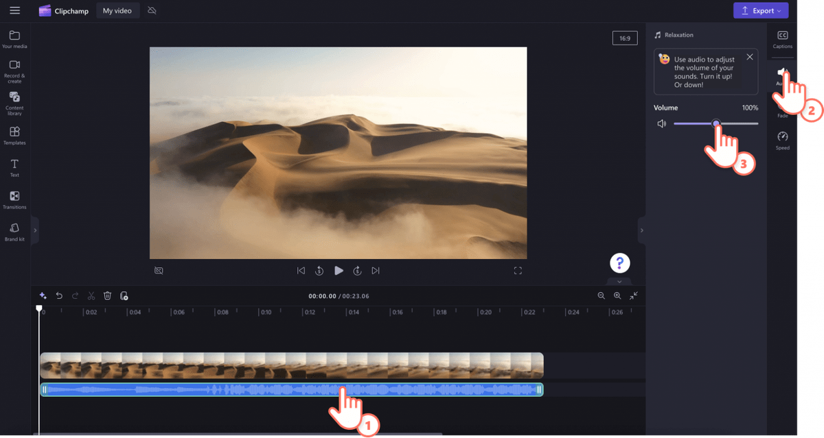Duplicate the selected clip via copy icon

(x=124, y=295)
